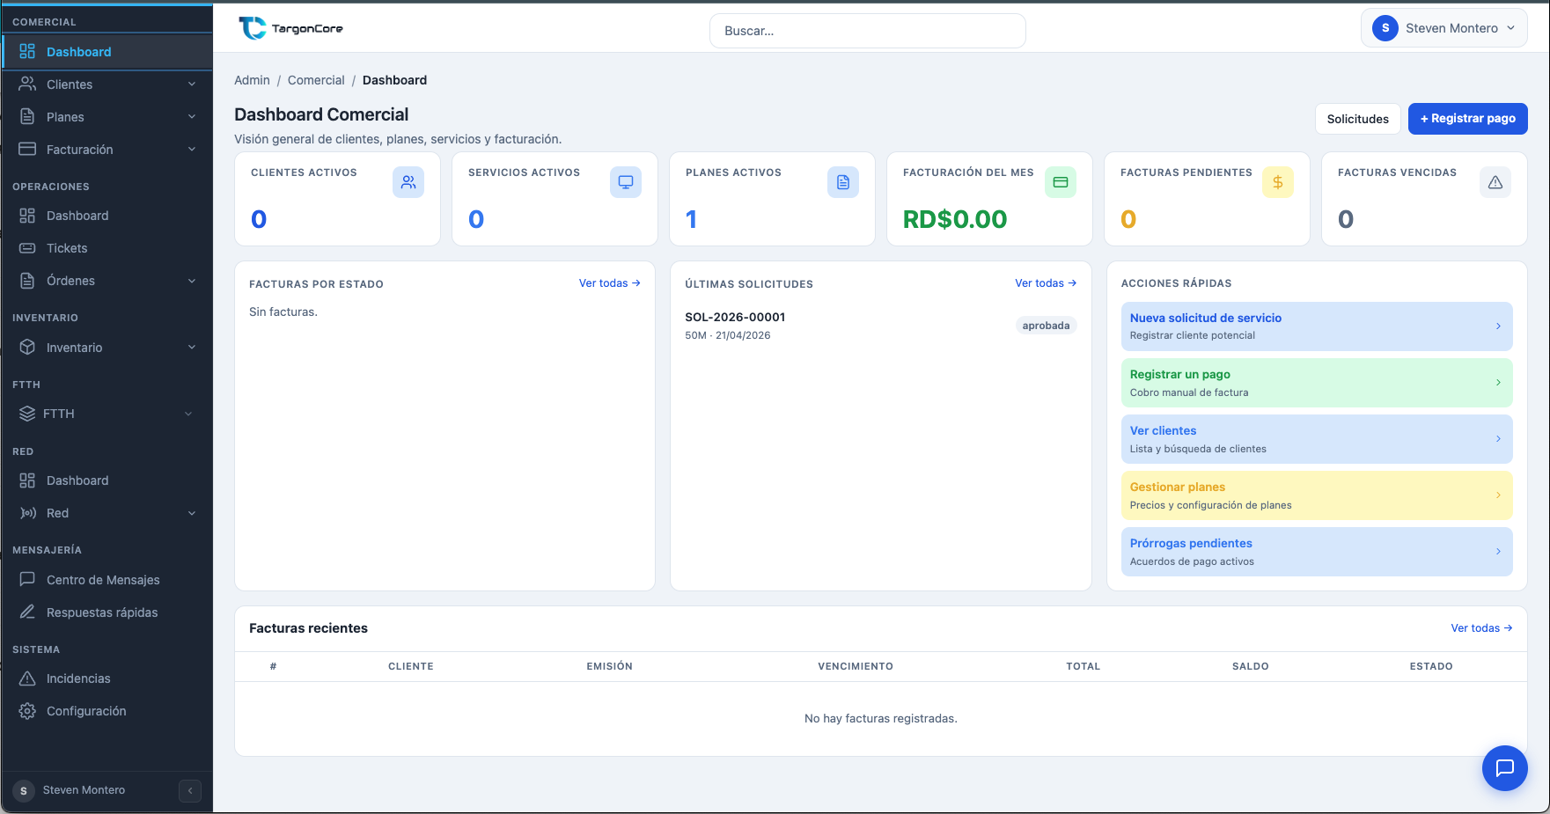This screenshot has height=814, width=1550.
Task: Click the Solicitudes button
Action: (x=1357, y=119)
